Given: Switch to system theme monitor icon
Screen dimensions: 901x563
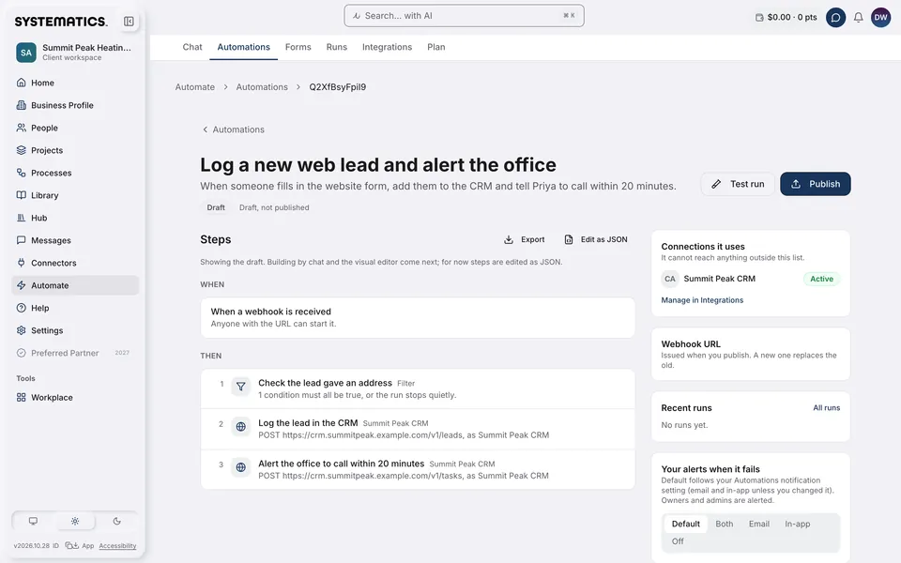Looking at the screenshot, I should point(34,521).
